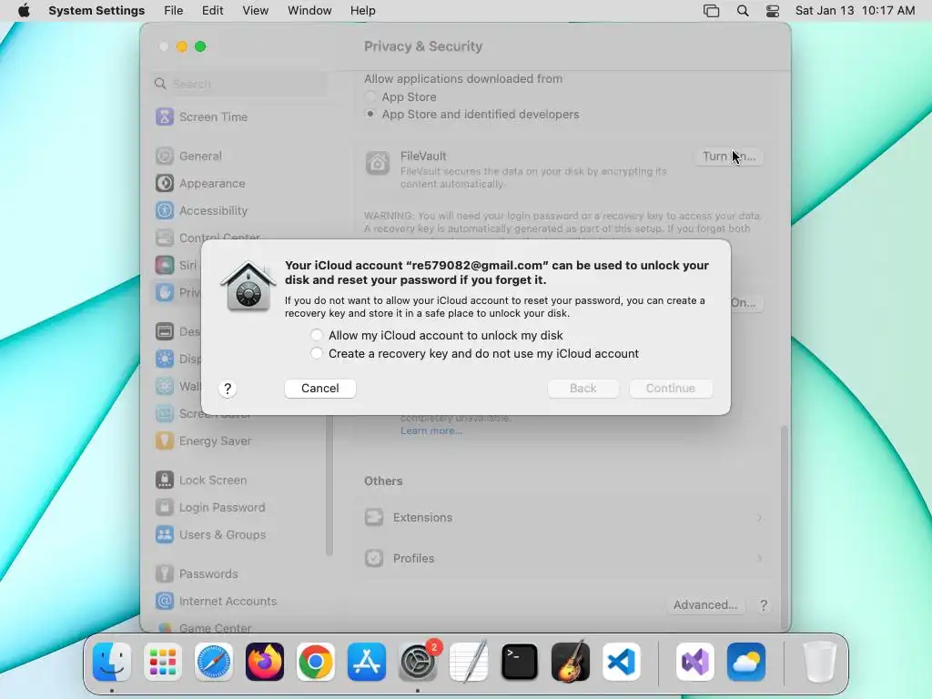Screen dimensions: 932x699
Task: Launch Safari from the Dock
Action: (x=214, y=662)
